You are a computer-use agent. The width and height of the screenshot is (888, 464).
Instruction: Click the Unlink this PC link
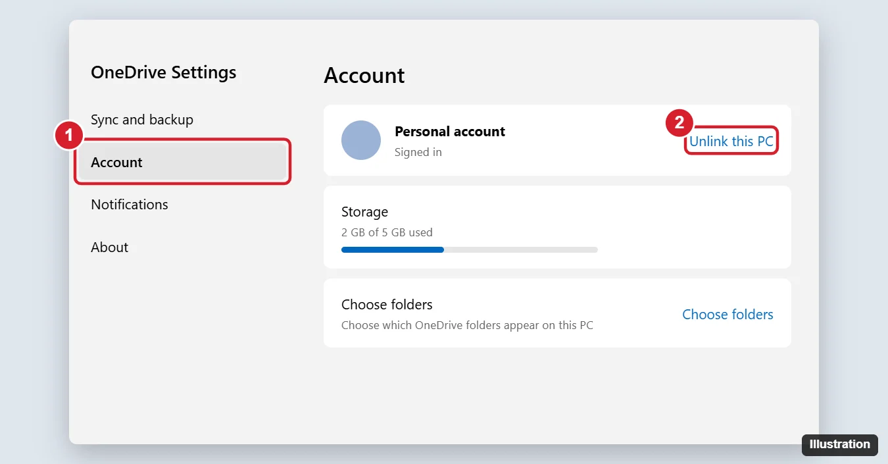(x=731, y=141)
